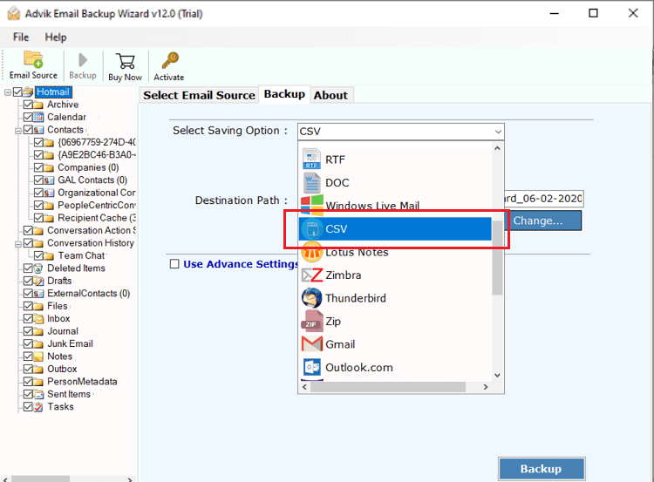Enable the Use Advance Settings checkbox
This screenshot has width=654, height=482.
(174, 264)
